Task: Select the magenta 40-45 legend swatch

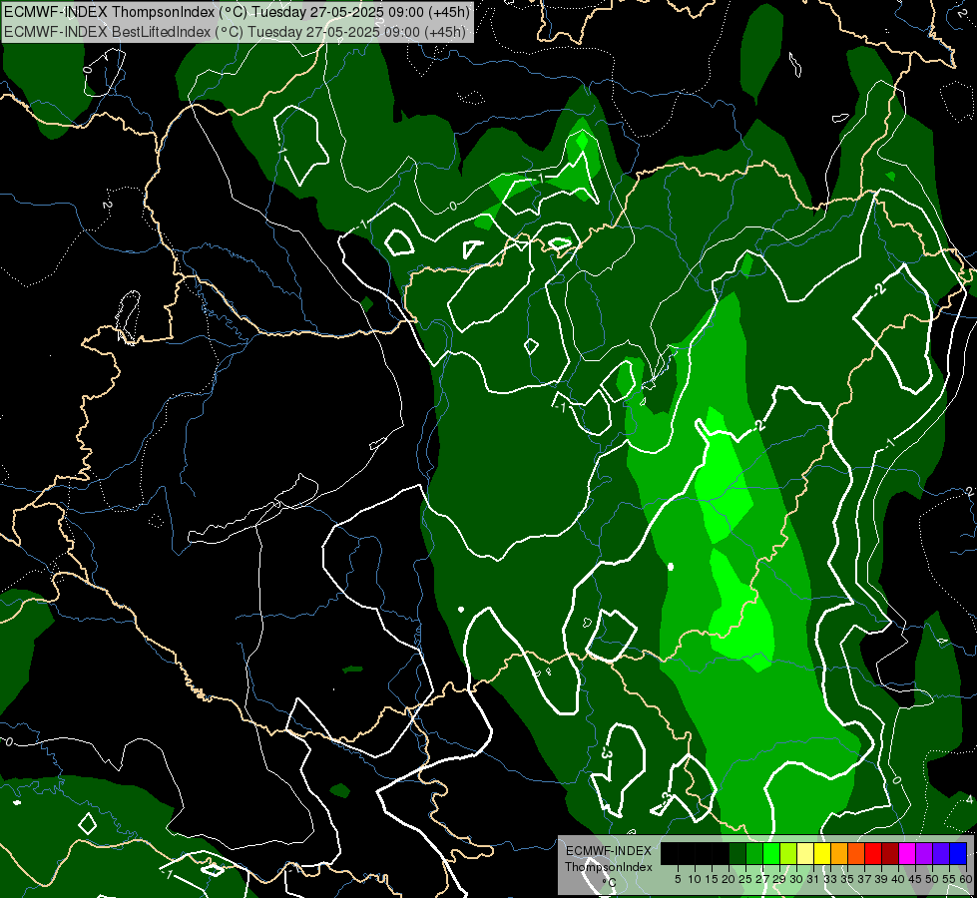Action: point(907,854)
